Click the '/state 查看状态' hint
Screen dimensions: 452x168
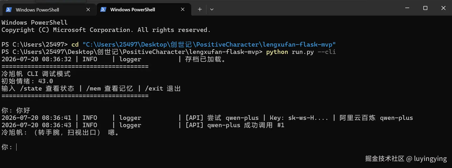(47, 88)
